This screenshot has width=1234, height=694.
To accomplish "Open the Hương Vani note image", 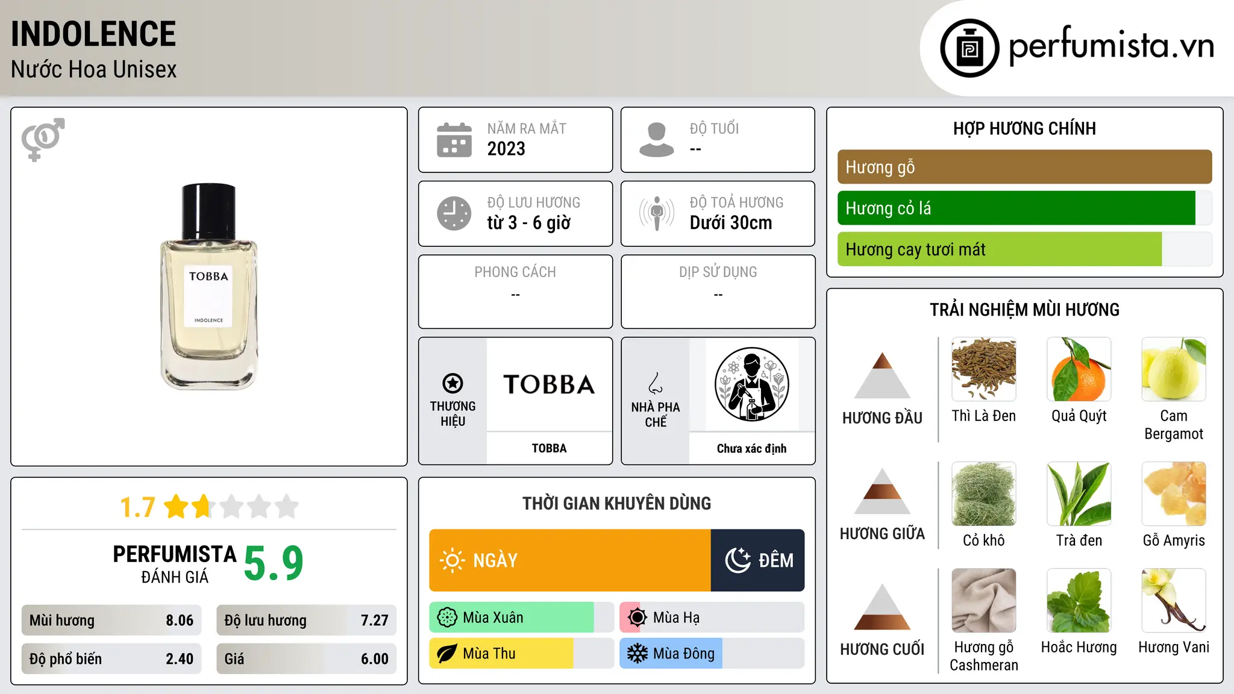I will pos(1174,601).
